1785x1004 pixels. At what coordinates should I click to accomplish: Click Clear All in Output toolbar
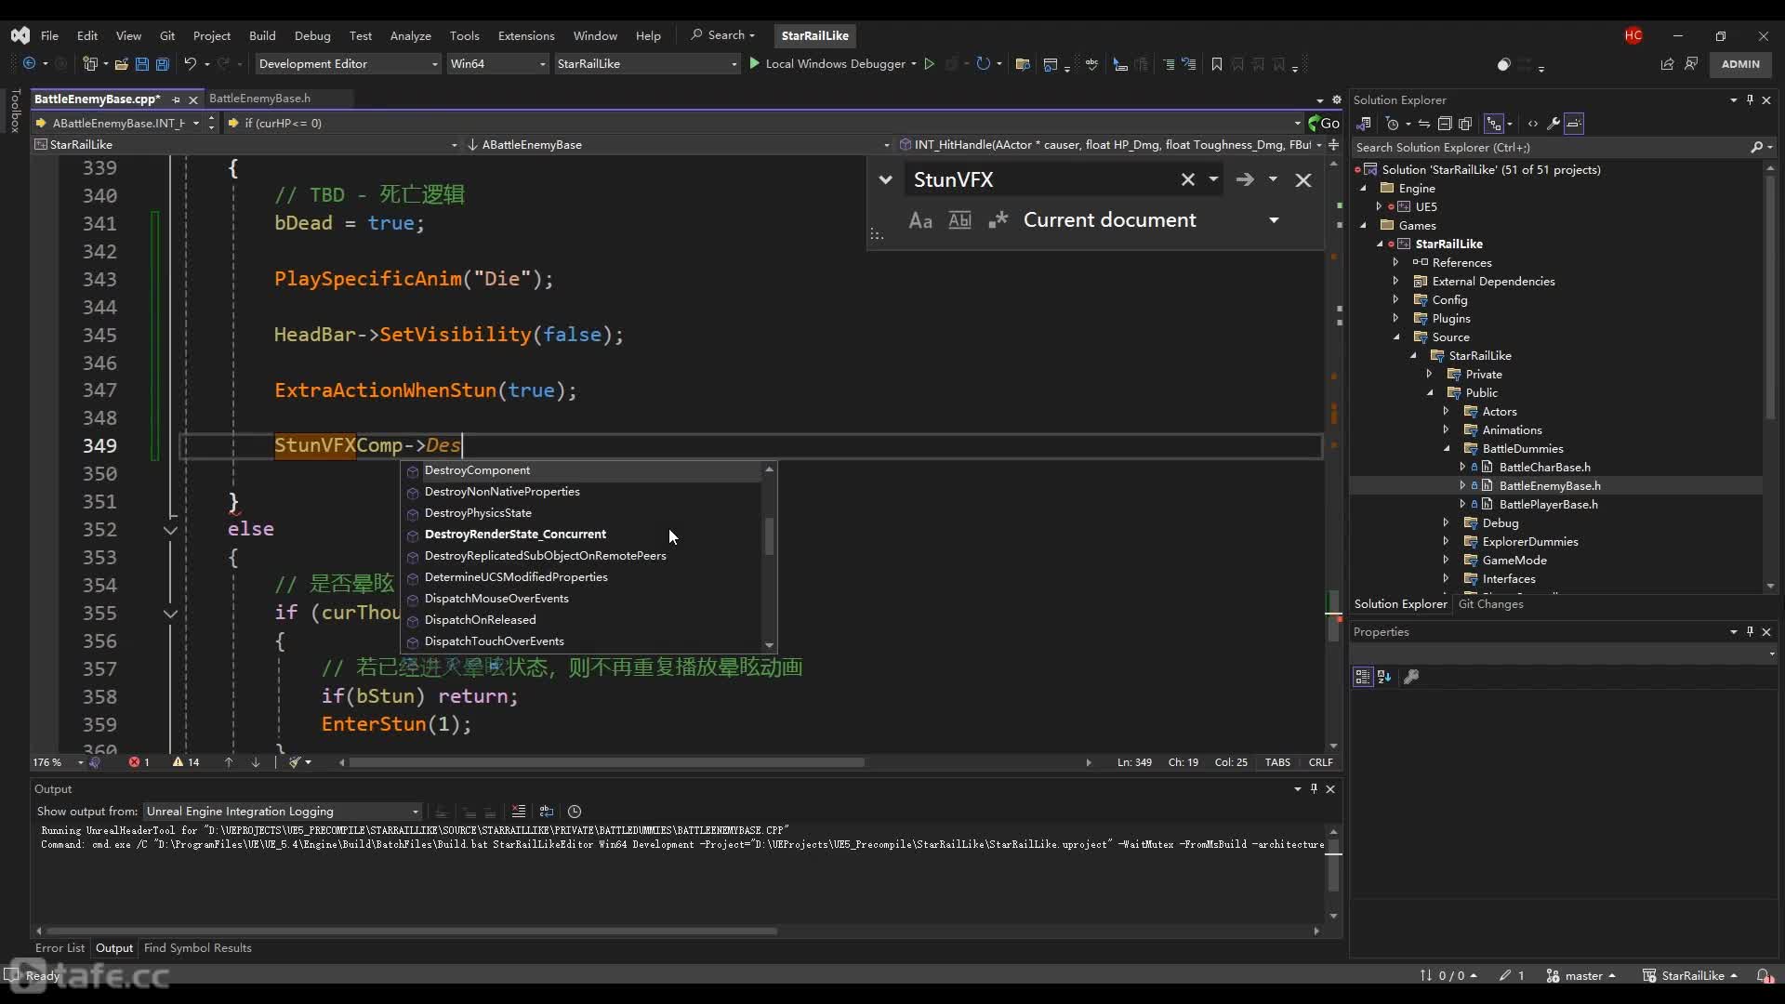point(519,812)
